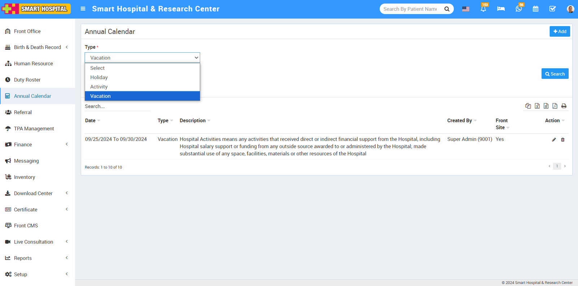Toggle sidebar with hamburger menu

[x=83, y=9]
